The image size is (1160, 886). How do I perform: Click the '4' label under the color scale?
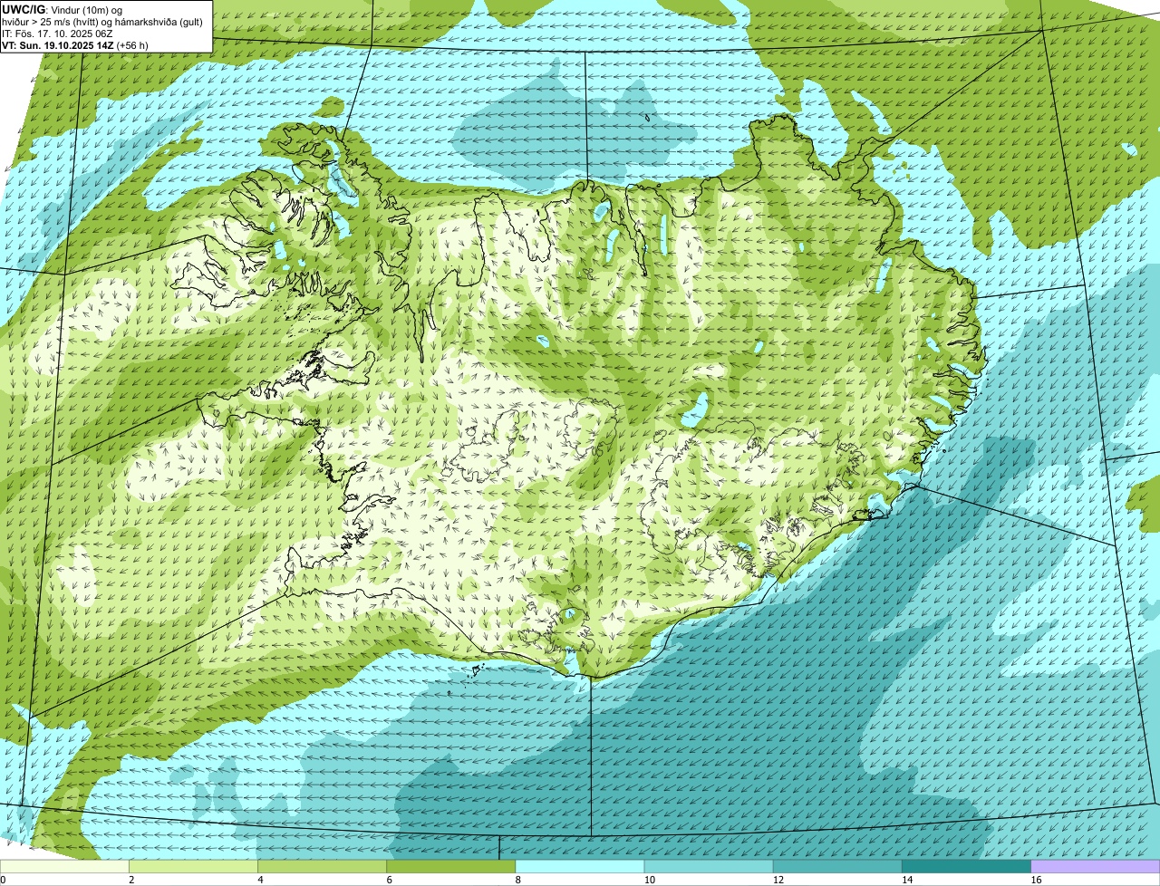[260, 880]
